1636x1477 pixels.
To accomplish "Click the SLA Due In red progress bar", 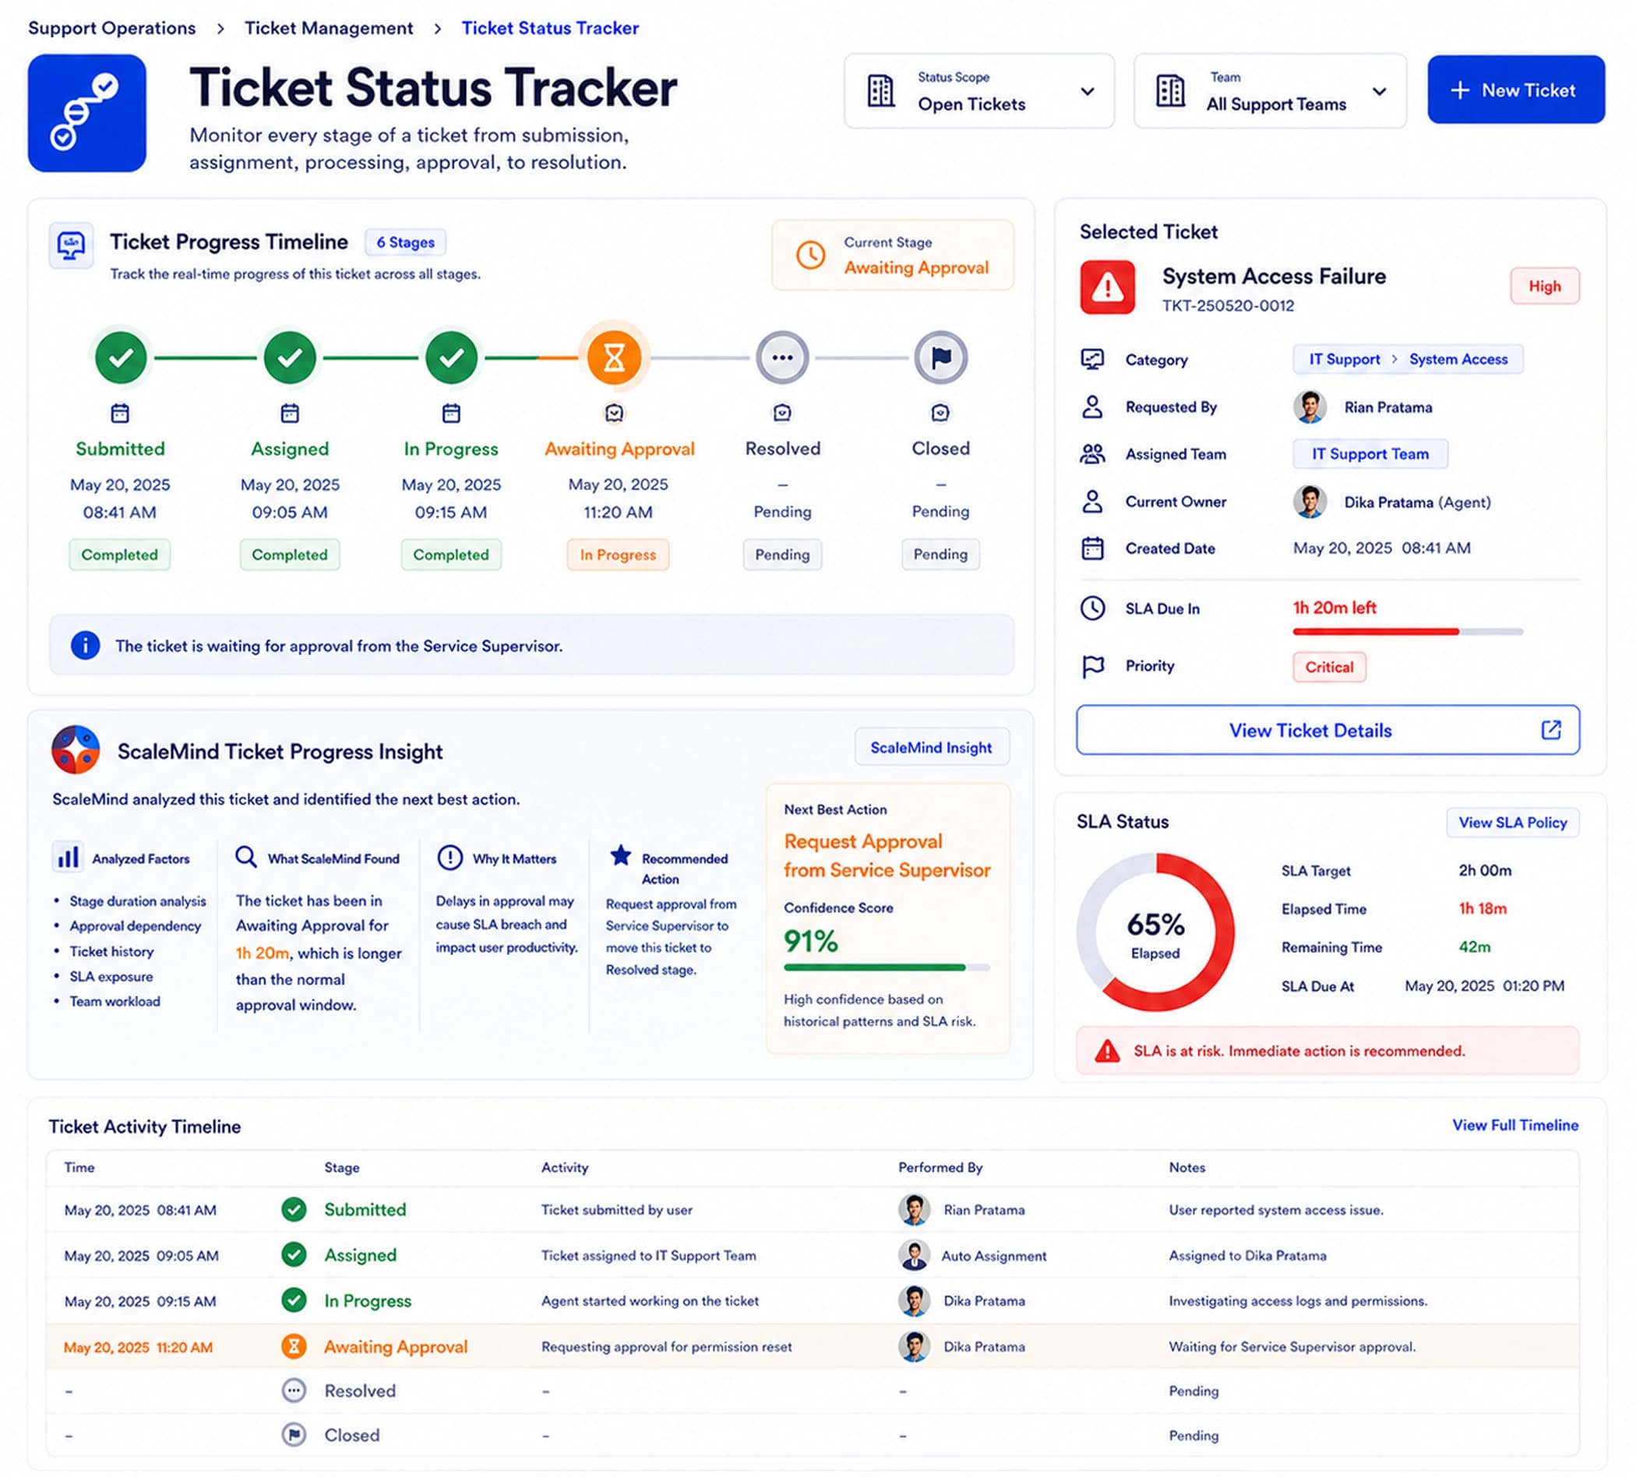I will (1408, 631).
